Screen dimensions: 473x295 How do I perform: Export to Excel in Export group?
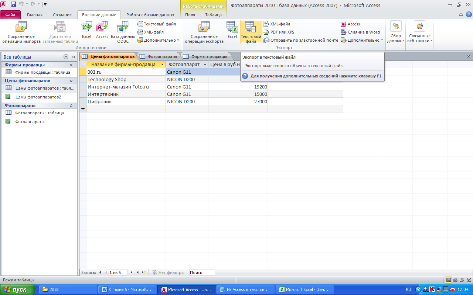coord(232,30)
